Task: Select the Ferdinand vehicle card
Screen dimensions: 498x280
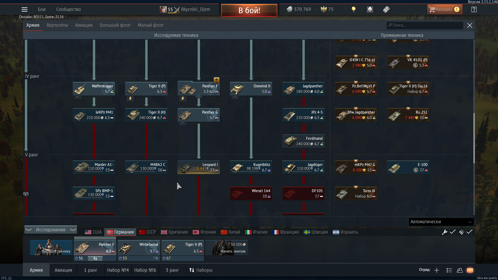Action: coord(303,141)
